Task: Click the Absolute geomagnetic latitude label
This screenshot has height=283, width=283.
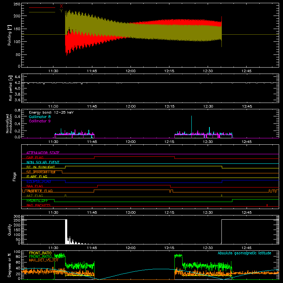Action: (x=244, y=253)
